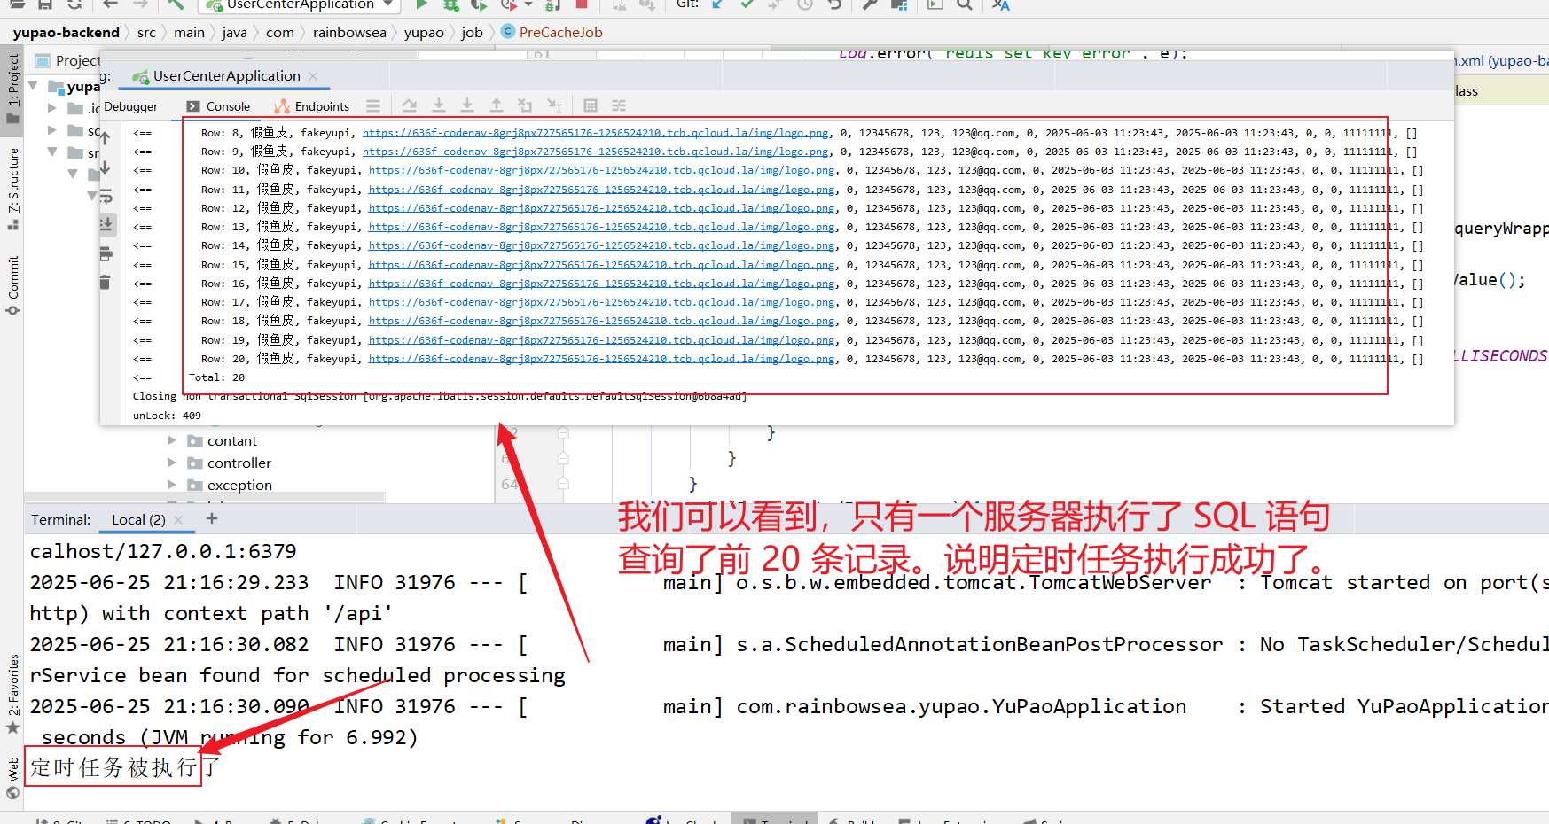The image size is (1549, 824).
Task: Click rainbowsea in the breadcrumb bar
Action: [349, 32]
